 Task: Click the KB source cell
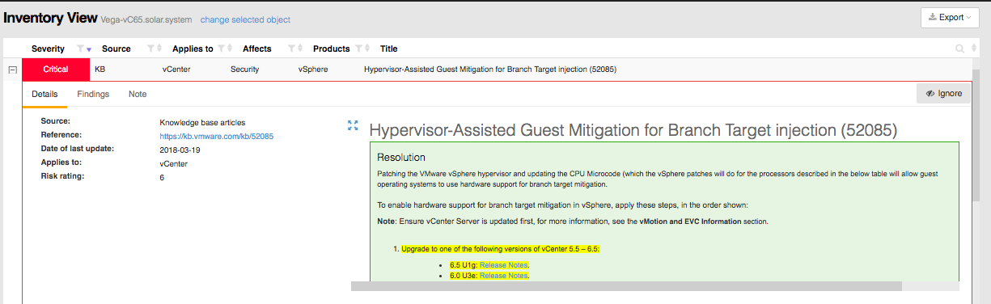100,70
